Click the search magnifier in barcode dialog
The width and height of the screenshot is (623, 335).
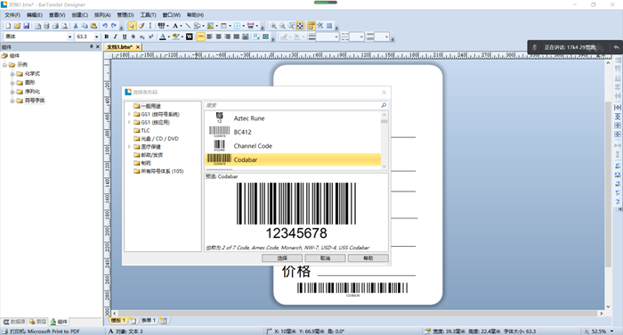pos(384,105)
